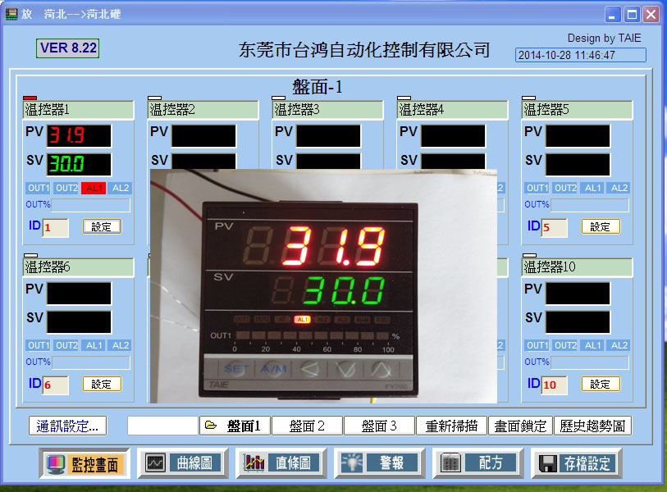667x492 pixels.
Task: Click the TAIE controller photo overlay
Action: pyautogui.click(x=324, y=285)
